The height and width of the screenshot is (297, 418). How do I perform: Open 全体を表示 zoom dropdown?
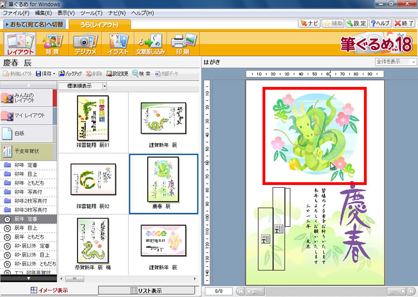tap(396, 62)
